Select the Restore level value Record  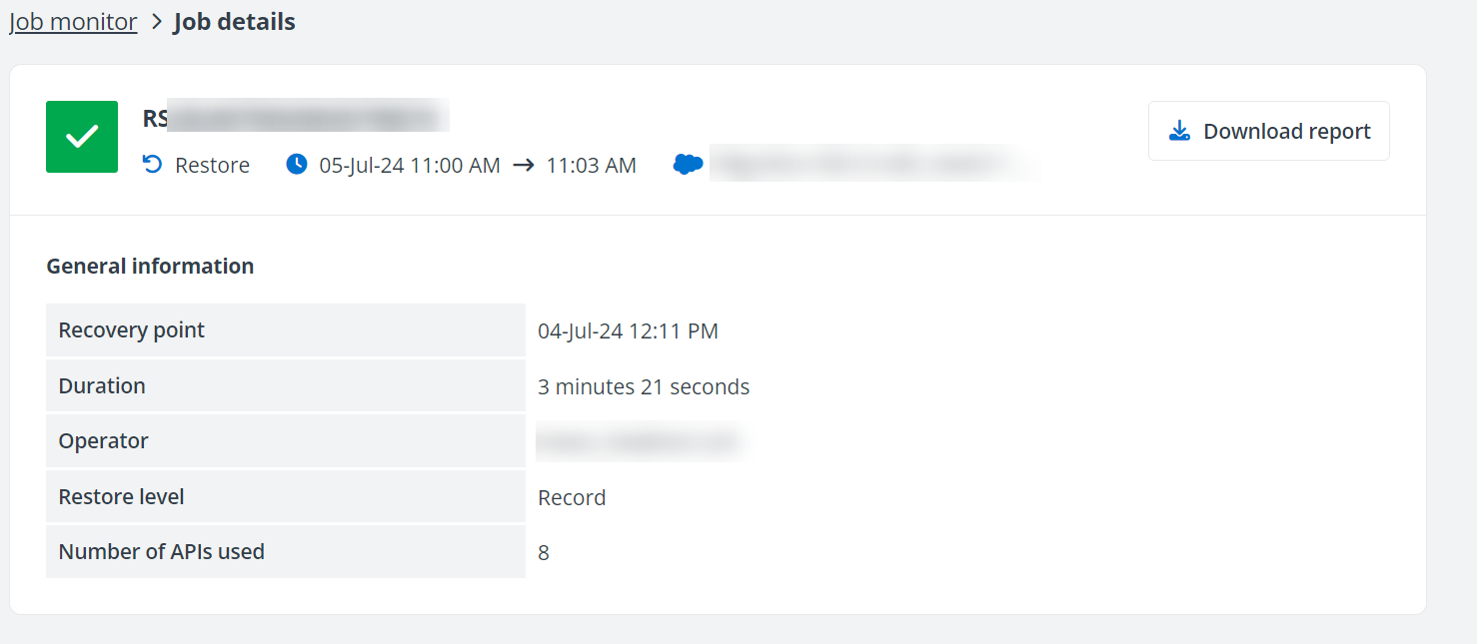[572, 496]
